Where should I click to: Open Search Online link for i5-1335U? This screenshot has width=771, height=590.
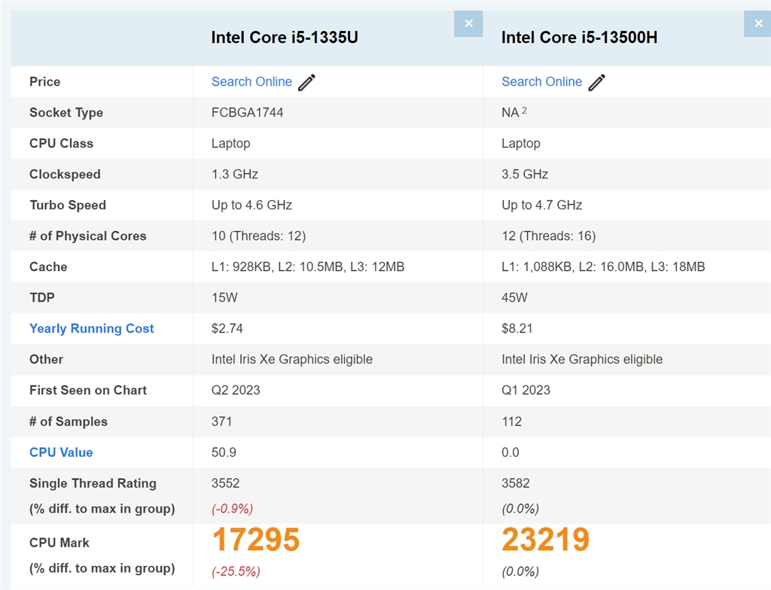point(251,82)
